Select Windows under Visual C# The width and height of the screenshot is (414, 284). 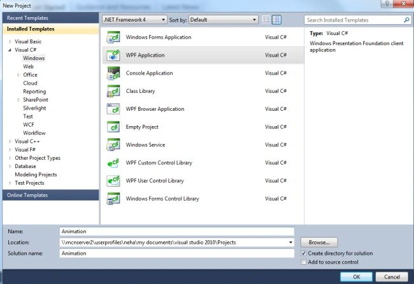pos(34,58)
